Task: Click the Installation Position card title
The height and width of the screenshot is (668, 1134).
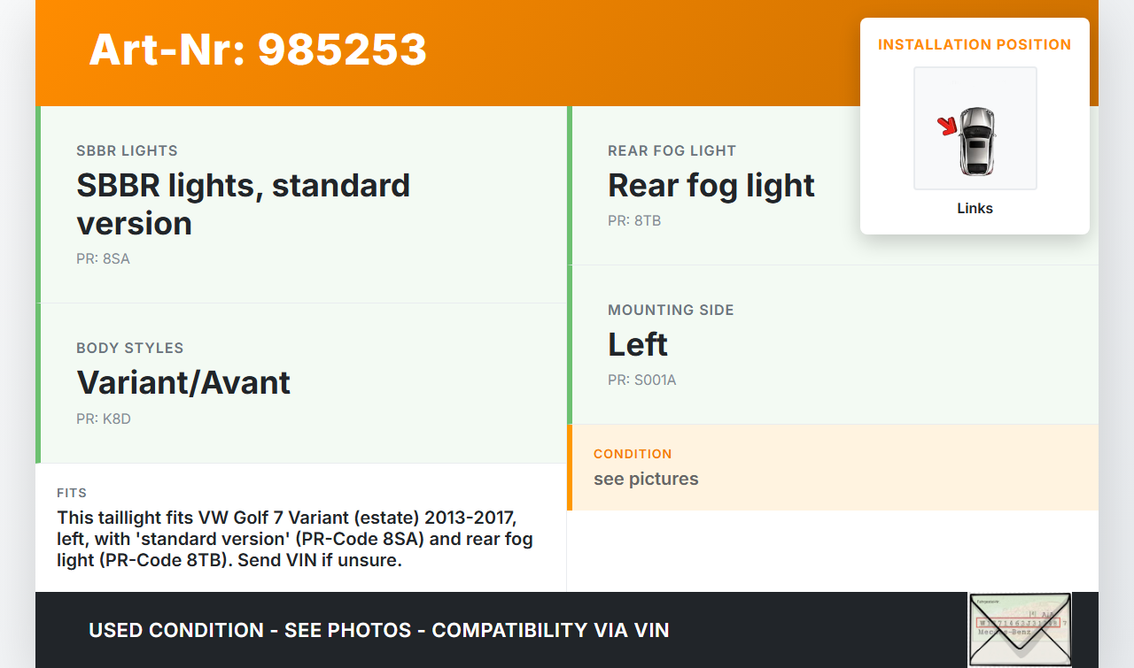Action: click(x=975, y=44)
